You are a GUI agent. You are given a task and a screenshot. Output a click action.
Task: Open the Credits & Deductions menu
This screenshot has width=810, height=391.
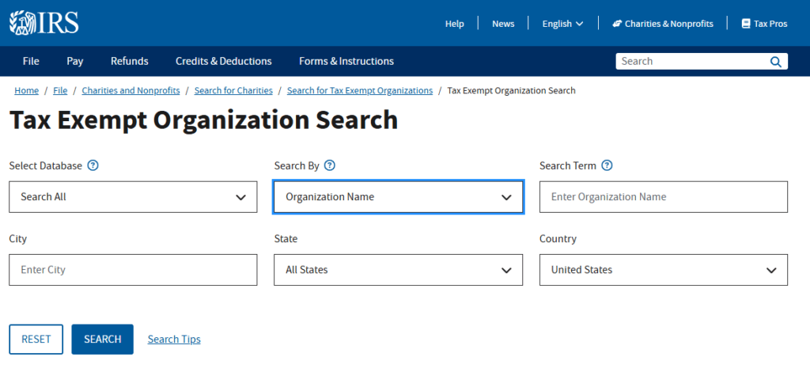(224, 61)
